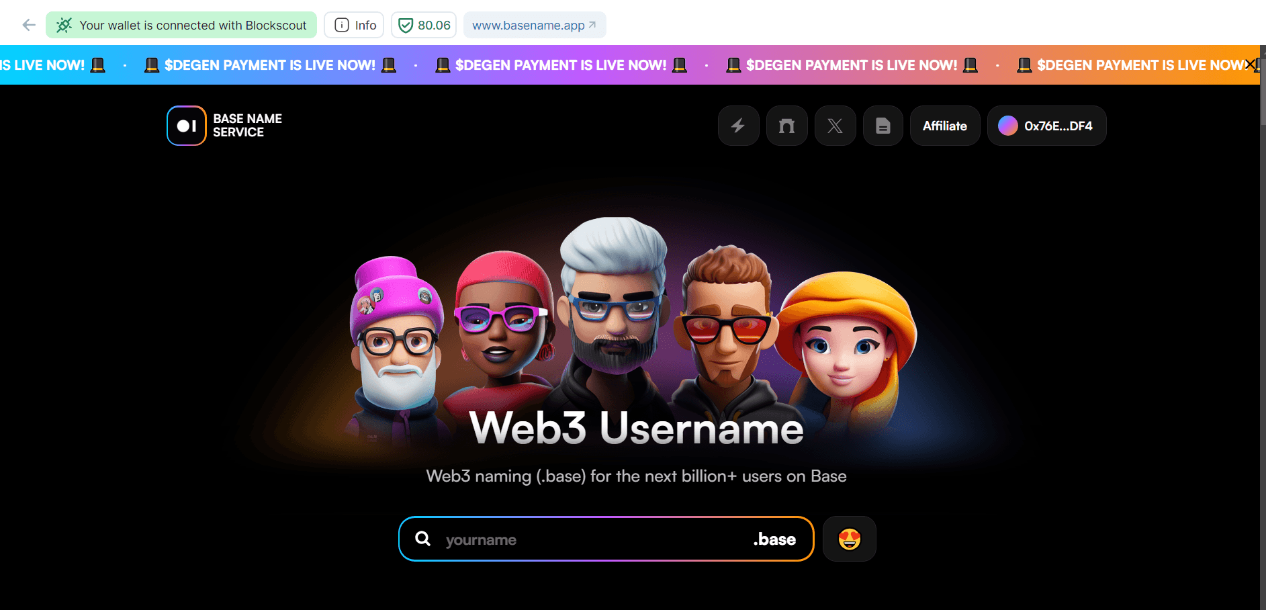Open the wallet connected with Blockscout badge
The width and height of the screenshot is (1266, 610).
181,25
